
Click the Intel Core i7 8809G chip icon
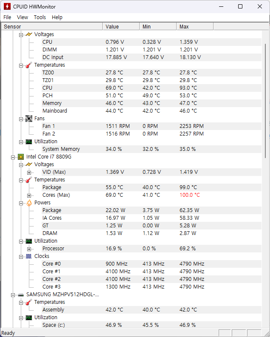(x=21, y=157)
